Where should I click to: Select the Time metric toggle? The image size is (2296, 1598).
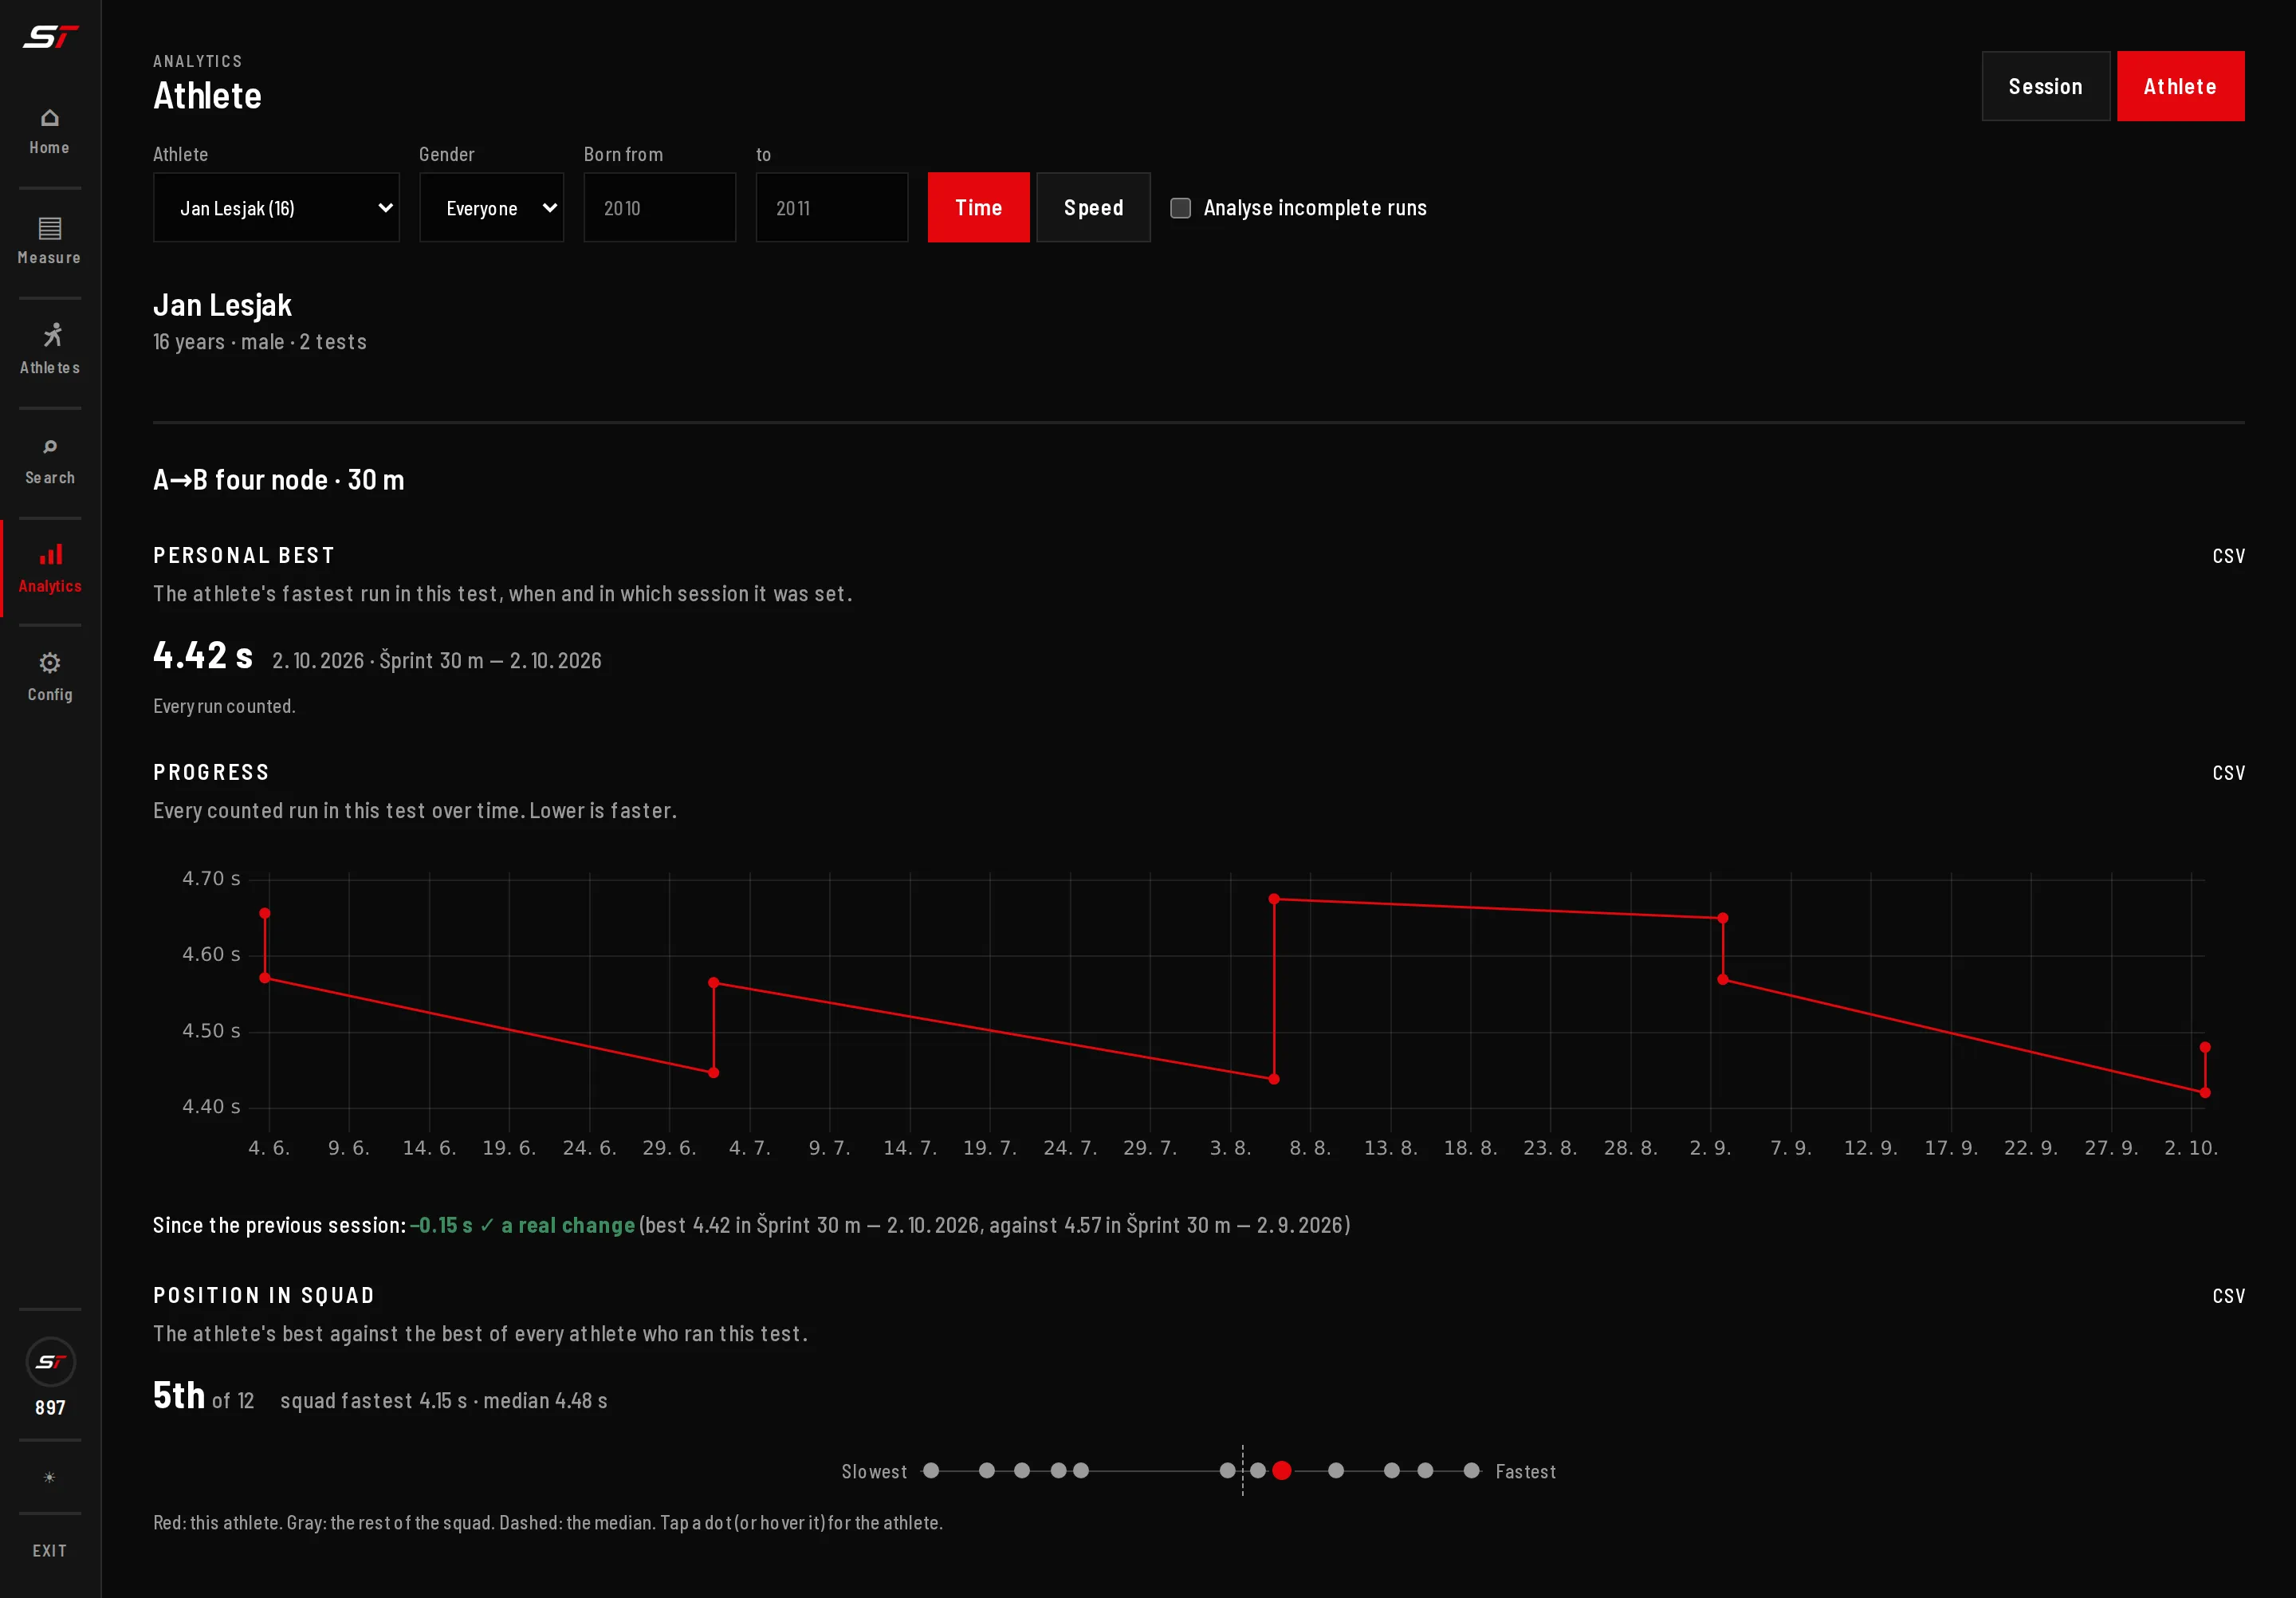[x=978, y=207]
